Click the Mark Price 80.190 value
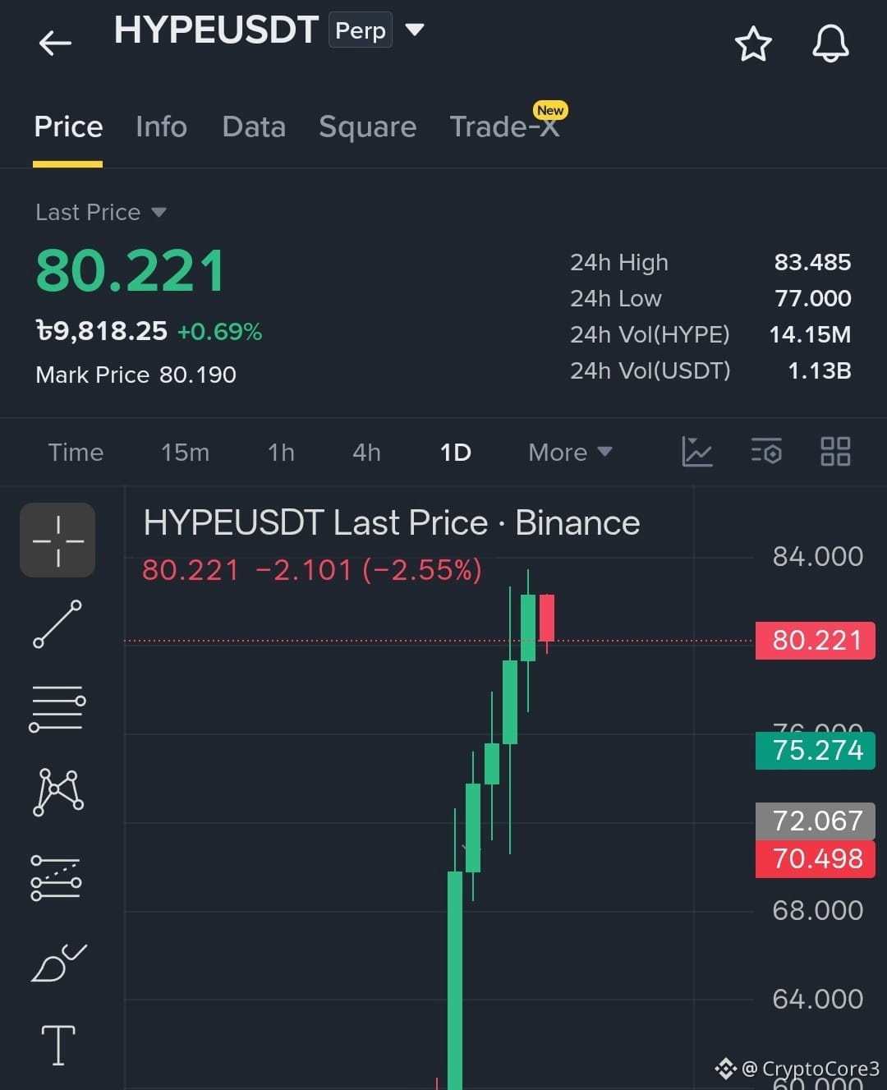This screenshot has width=887, height=1090. [x=197, y=375]
